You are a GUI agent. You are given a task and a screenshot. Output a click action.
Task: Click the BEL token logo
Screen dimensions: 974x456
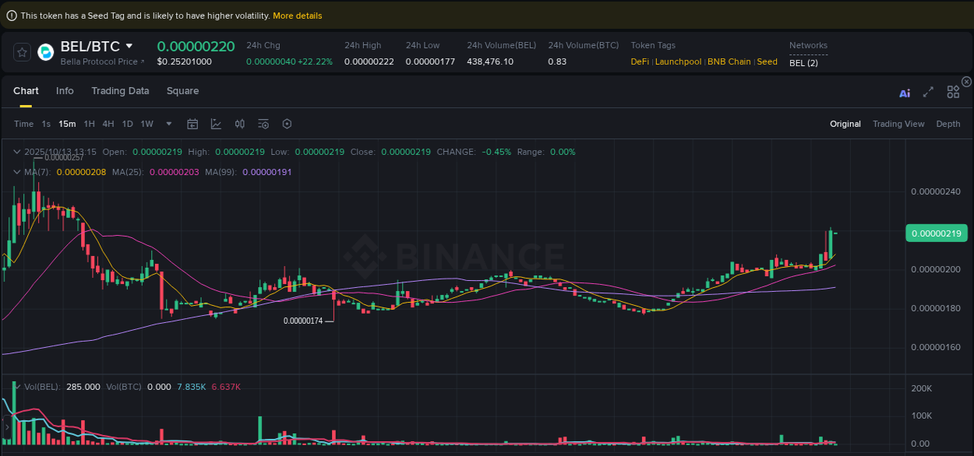[x=45, y=52]
